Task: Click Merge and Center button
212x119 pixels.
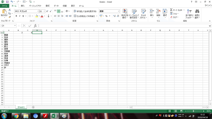Action: (x=85, y=16)
